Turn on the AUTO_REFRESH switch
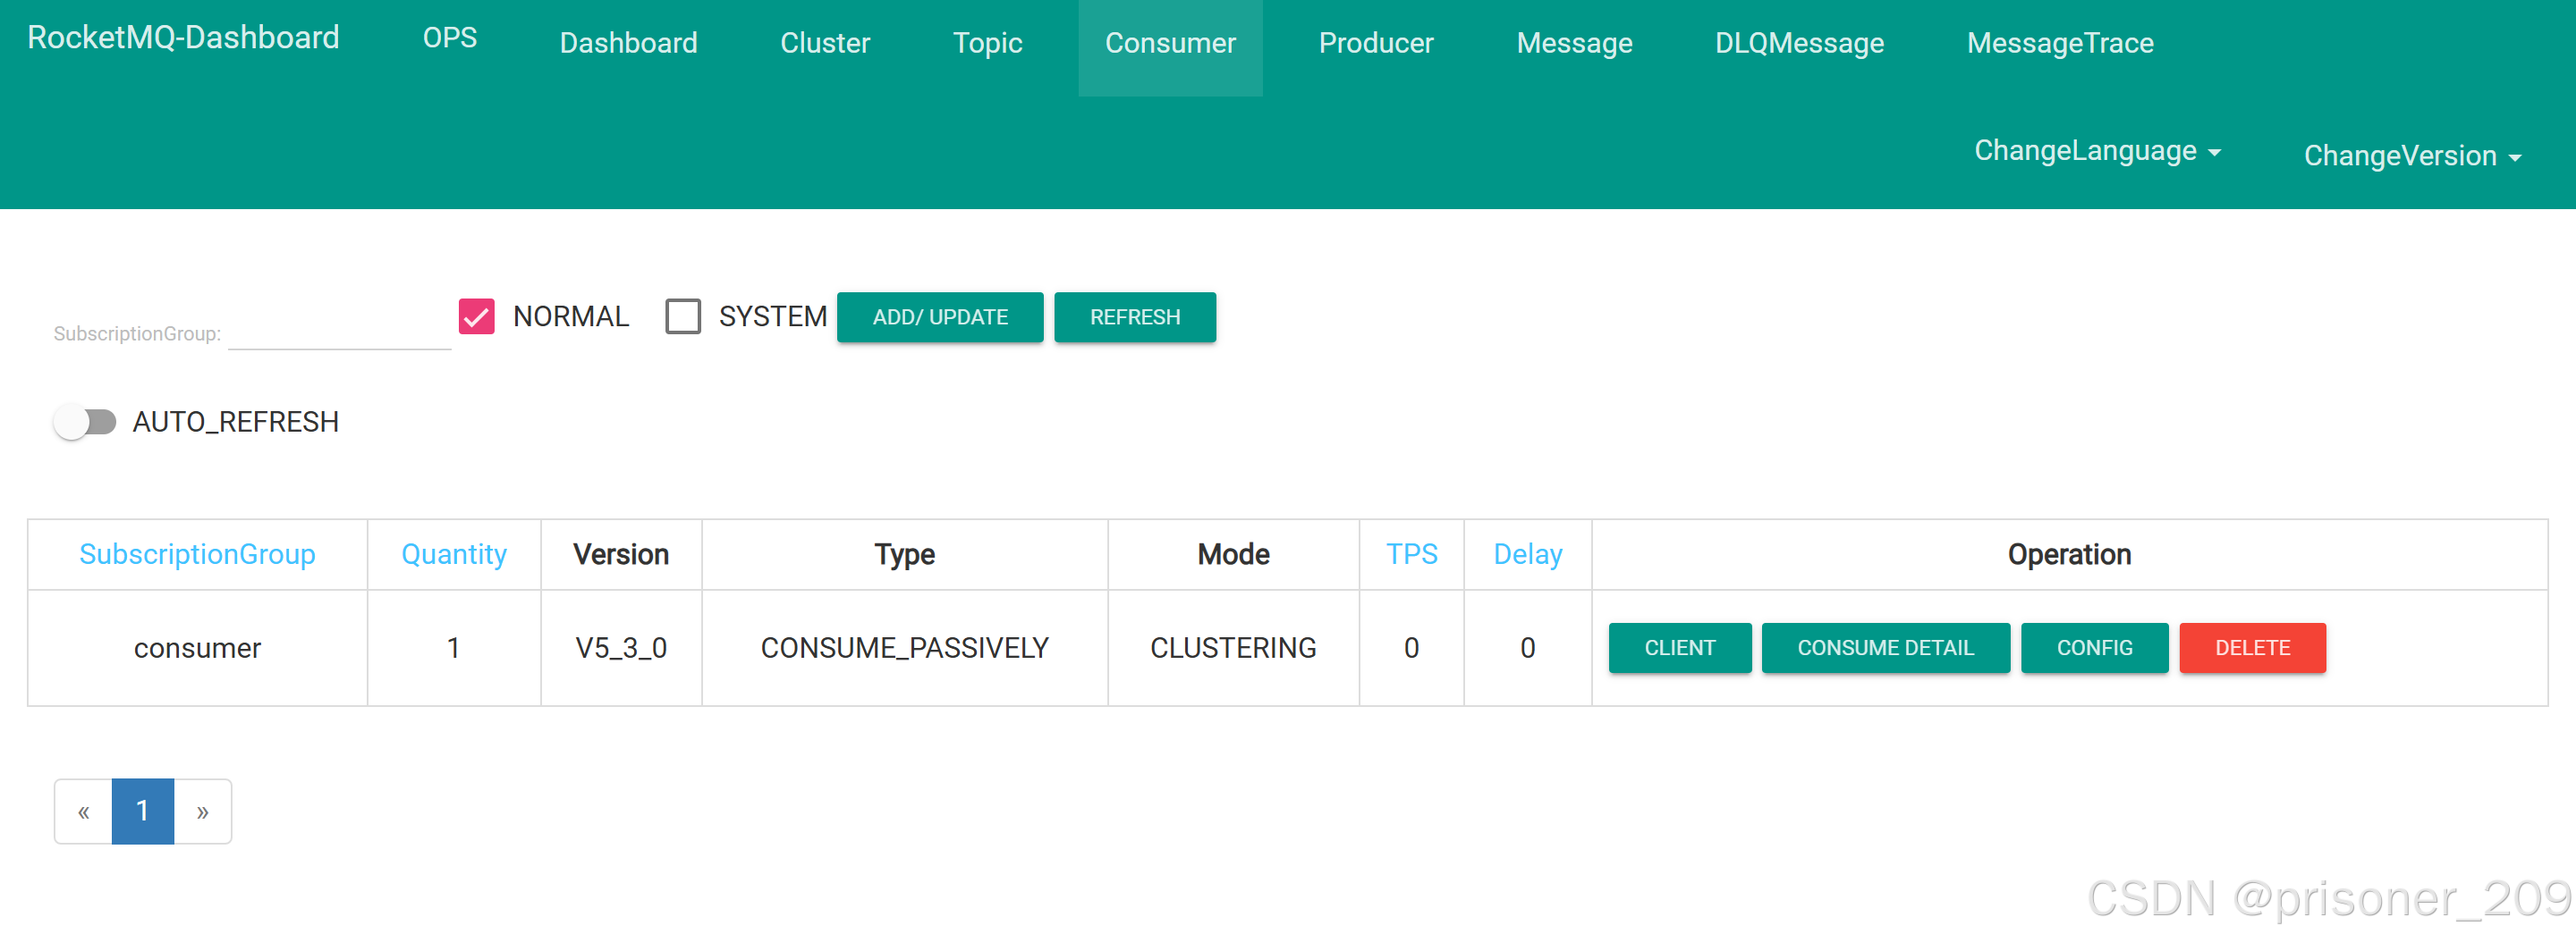2576x942 pixels. [85, 422]
